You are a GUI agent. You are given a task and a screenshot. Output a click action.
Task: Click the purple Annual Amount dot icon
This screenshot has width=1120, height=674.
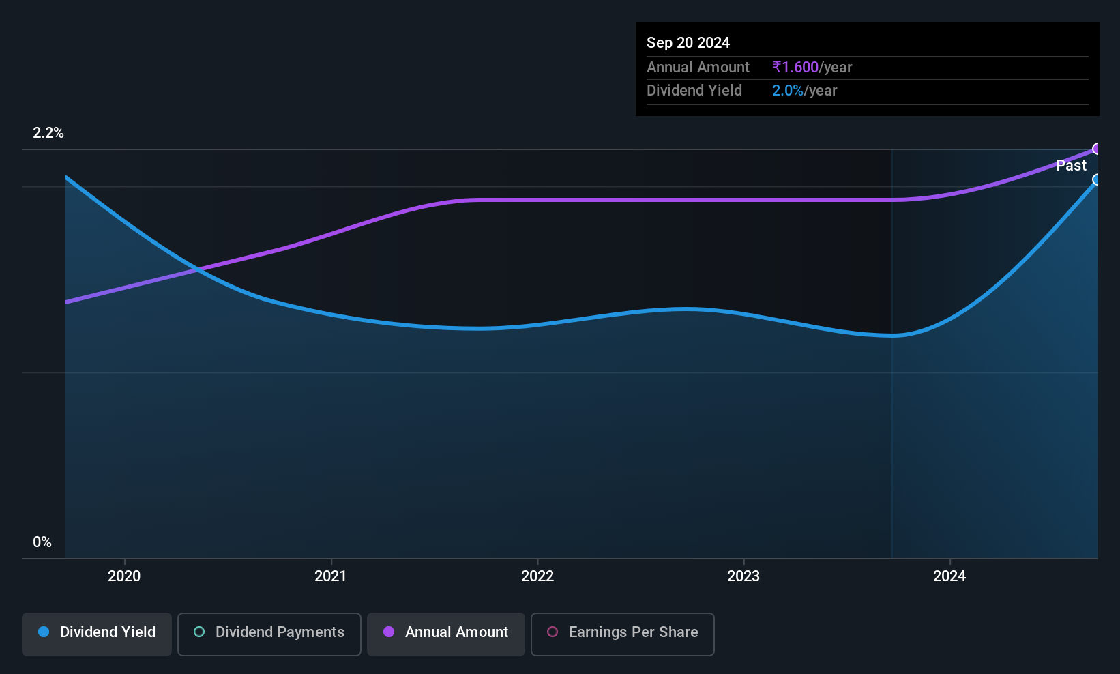coord(389,632)
